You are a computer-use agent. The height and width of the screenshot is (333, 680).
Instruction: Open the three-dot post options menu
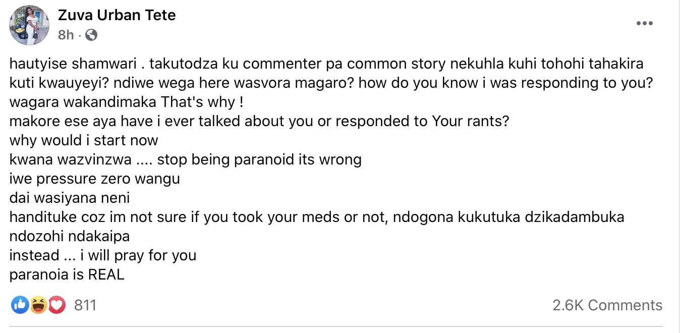(x=644, y=24)
